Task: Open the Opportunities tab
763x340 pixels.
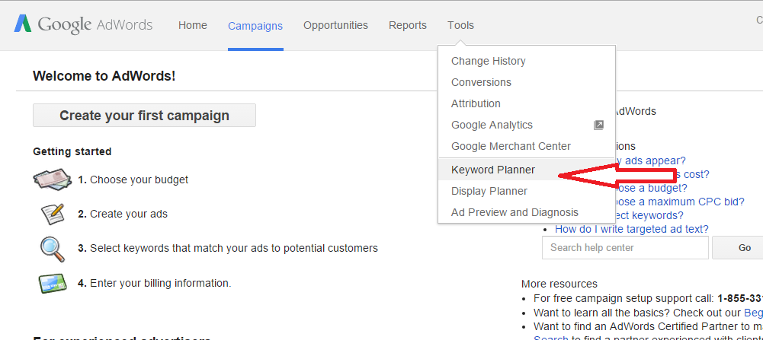Action: pos(335,25)
